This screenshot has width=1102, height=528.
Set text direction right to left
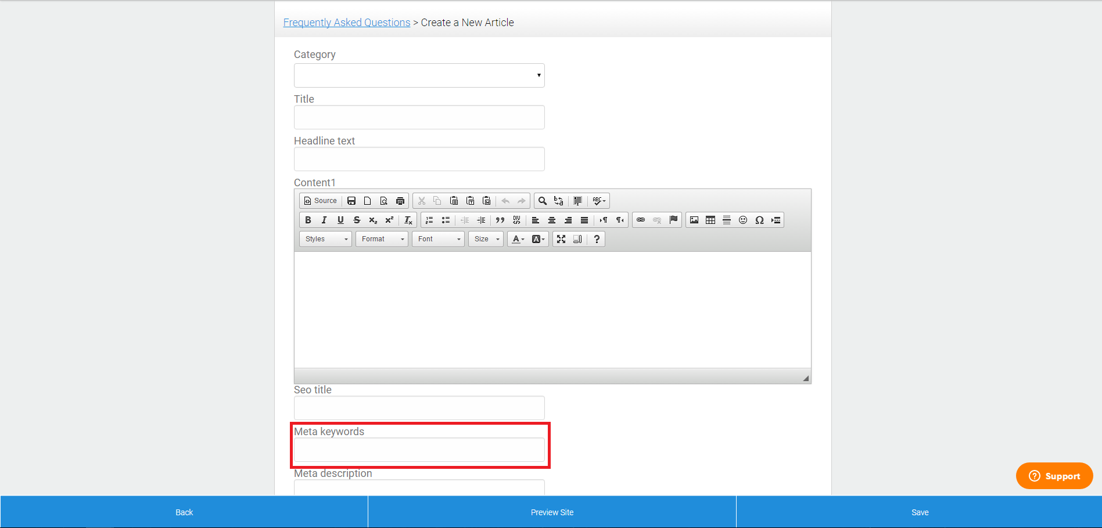(620, 220)
